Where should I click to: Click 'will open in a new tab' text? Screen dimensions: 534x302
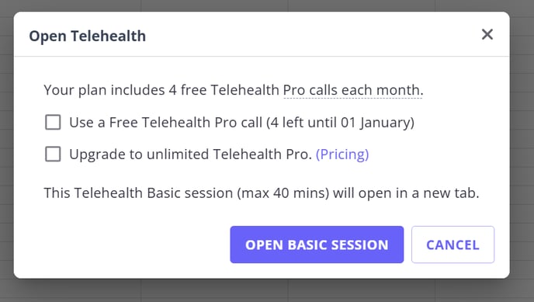pyautogui.click(x=406, y=193)
